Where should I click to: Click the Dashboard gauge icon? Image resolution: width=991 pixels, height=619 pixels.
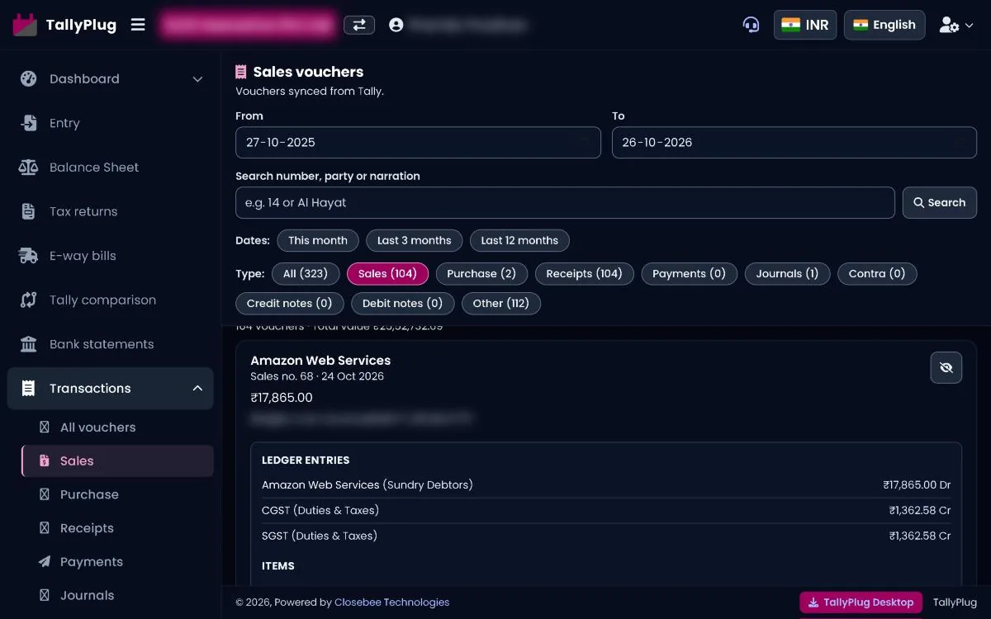point(29,79)
